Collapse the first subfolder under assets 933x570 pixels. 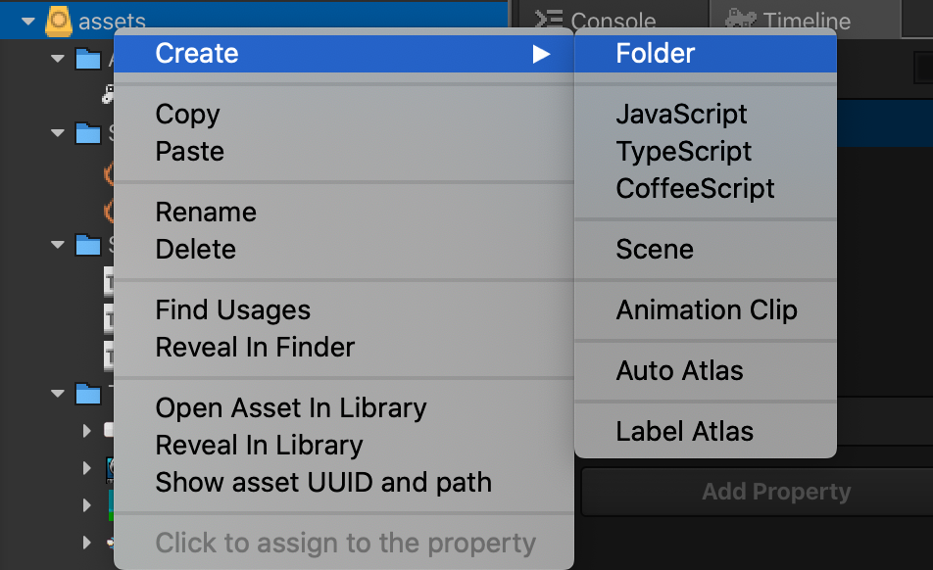point(58,58)
